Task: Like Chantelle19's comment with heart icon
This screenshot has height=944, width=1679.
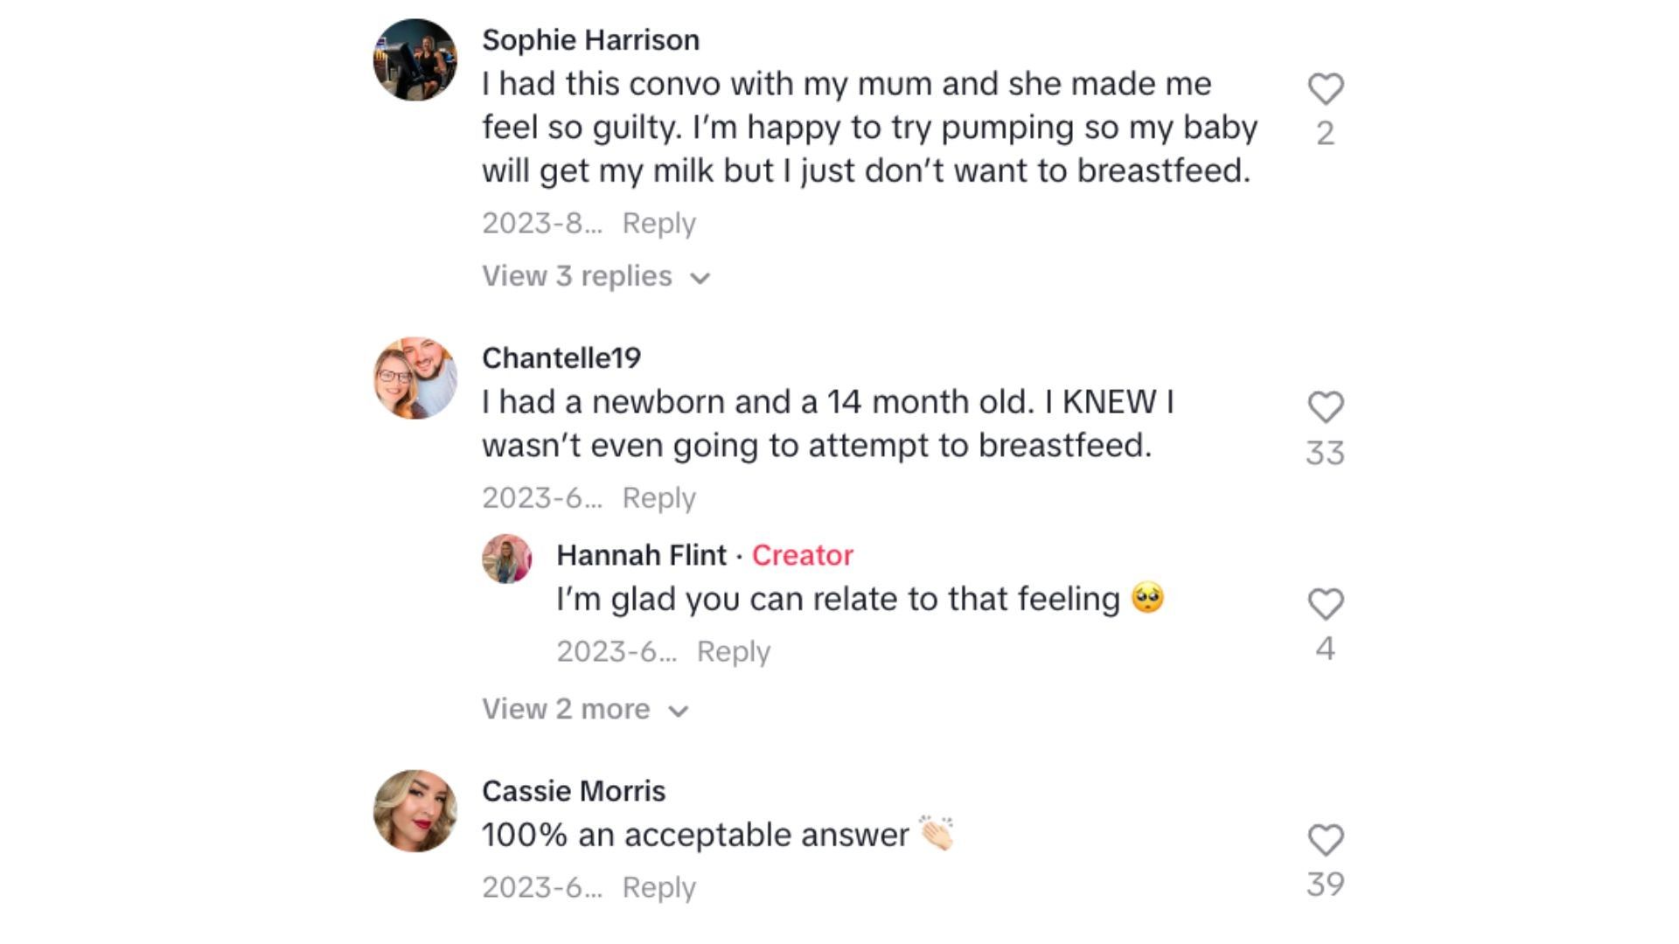Action: 1325,406
